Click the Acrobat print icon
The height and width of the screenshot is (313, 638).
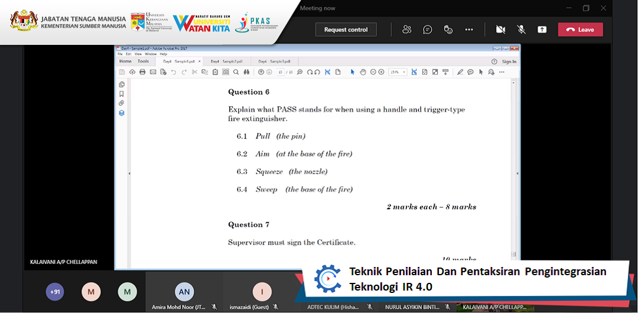click(x=142, y=72)
